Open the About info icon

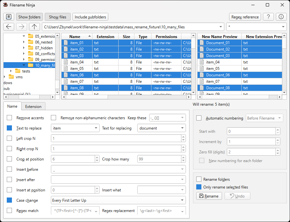click(281, 16)
